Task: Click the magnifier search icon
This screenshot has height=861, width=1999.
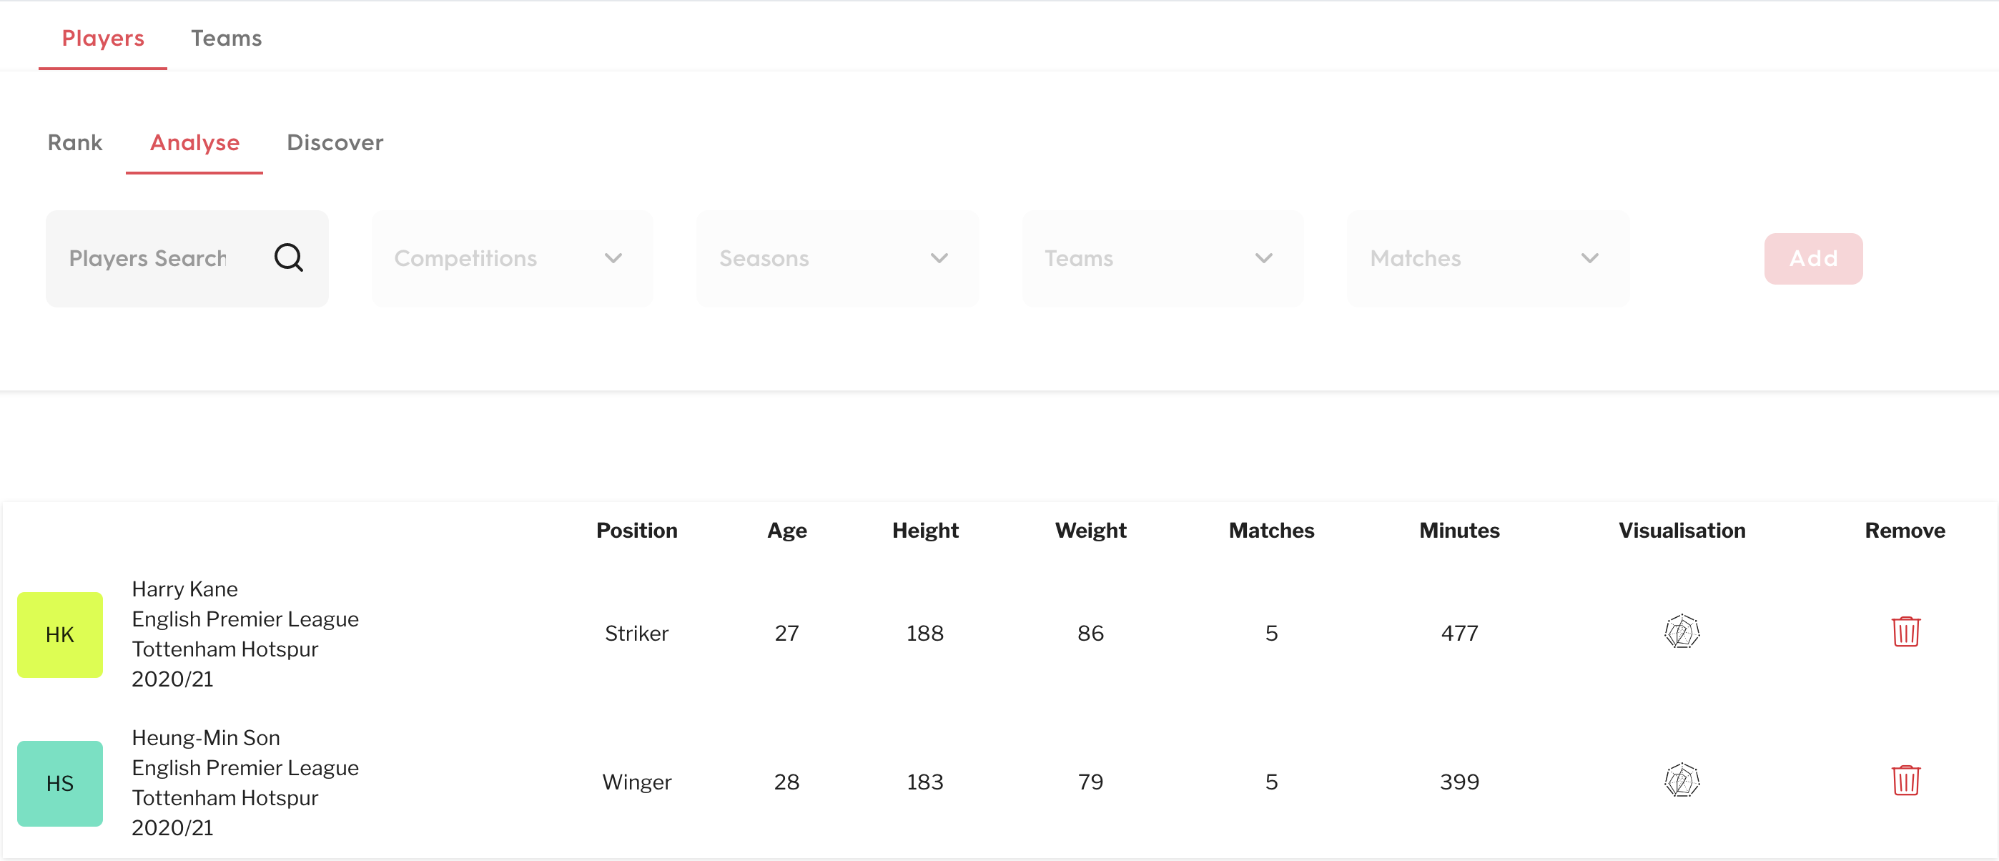Action: (289, 257)
